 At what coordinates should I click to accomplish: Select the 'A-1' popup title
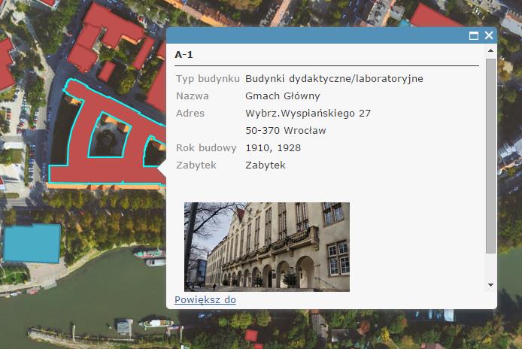pyautogui.click(x=184, y=55)
